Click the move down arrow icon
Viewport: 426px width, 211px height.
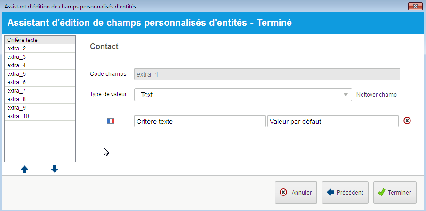[55, 169]
